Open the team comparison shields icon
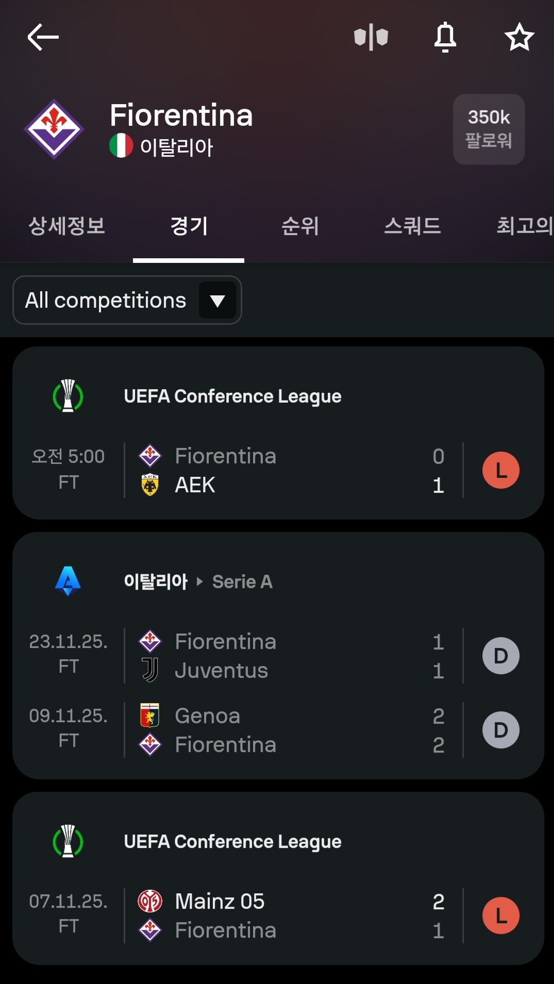 pyautogui.click(x=371, y=37)
